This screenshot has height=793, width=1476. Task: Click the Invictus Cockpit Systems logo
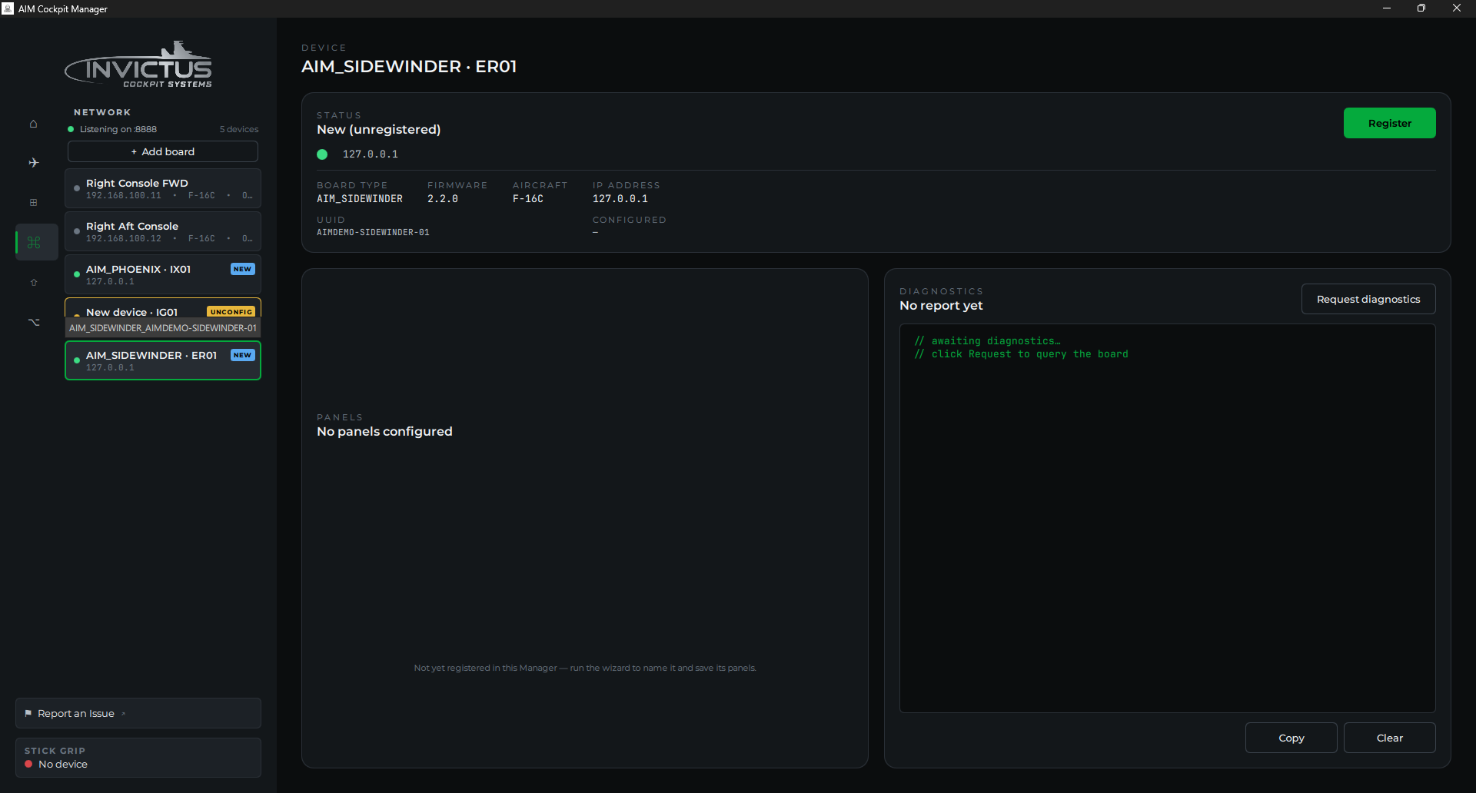point(138,65)
